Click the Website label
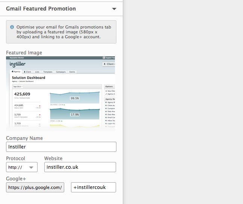Image resolution: width=243 pixels, height=204 pixels. (x=53, y=158)
